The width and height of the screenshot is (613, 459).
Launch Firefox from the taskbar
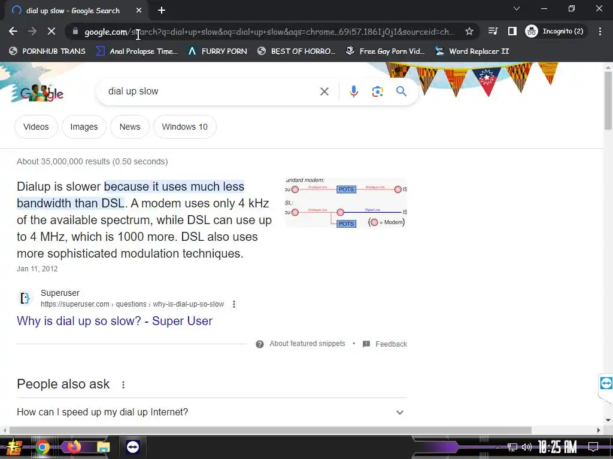pos(73,447)
